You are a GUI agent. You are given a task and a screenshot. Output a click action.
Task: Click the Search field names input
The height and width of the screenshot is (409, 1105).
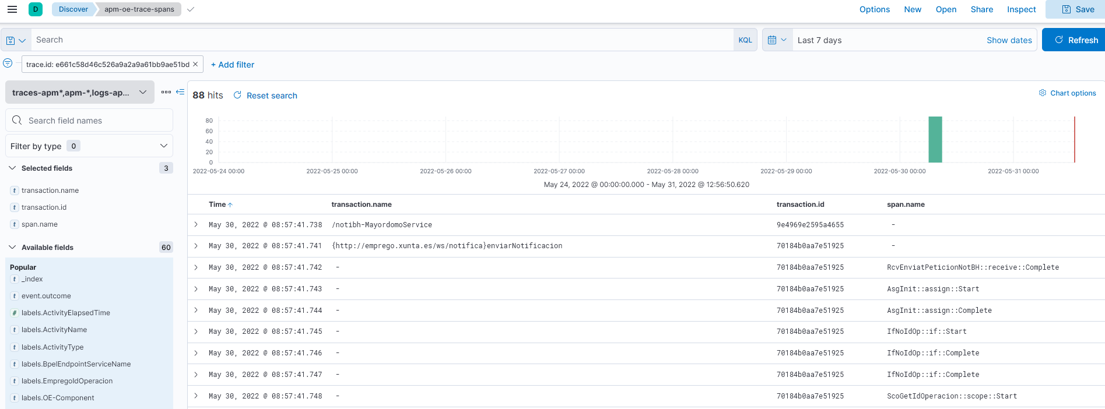tap(89, 121)
